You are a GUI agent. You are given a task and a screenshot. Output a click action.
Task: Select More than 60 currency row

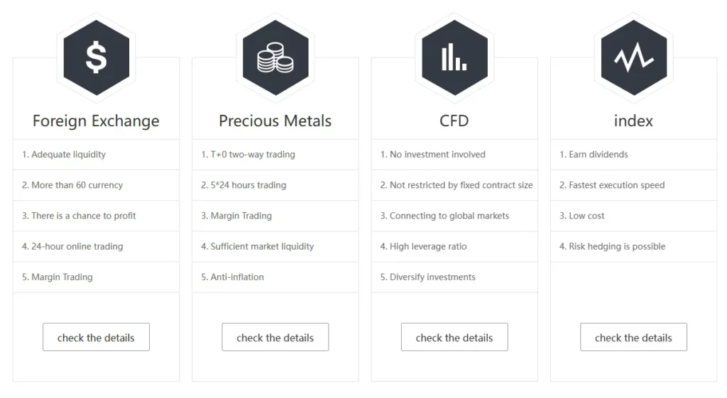point(72,185)
